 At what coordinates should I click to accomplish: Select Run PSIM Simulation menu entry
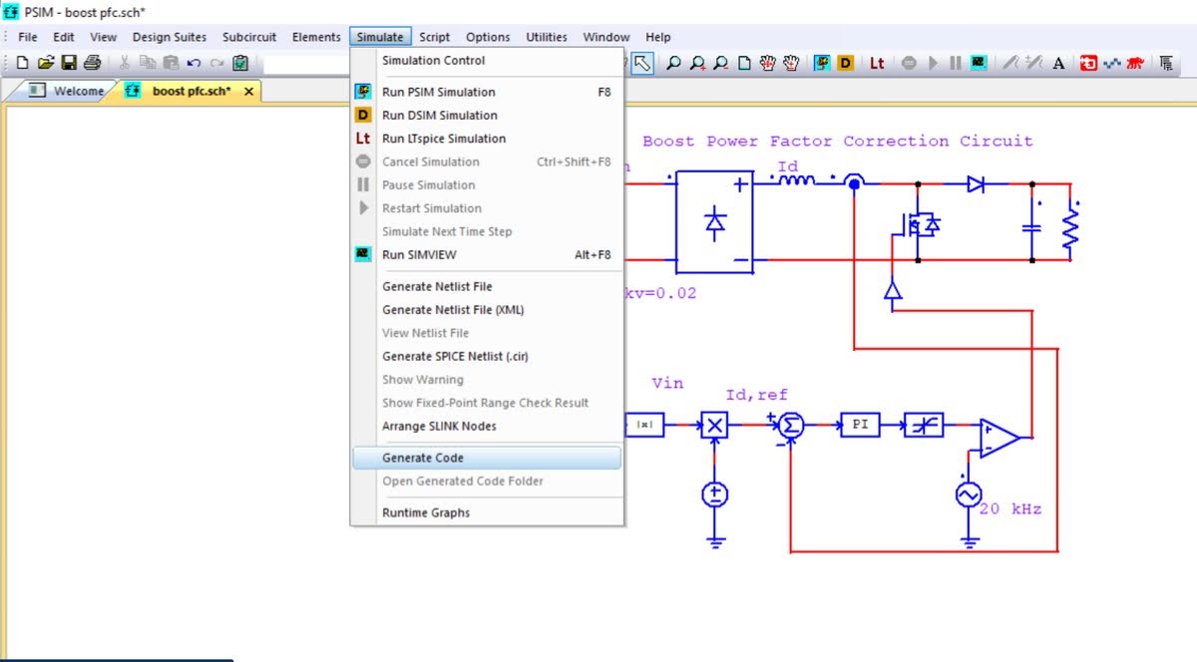point(438,92)
